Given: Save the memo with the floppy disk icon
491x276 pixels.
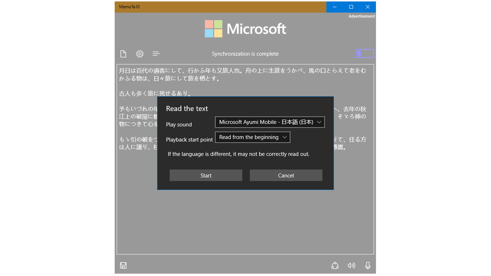Looking at the screenshot, I should 123,265.
